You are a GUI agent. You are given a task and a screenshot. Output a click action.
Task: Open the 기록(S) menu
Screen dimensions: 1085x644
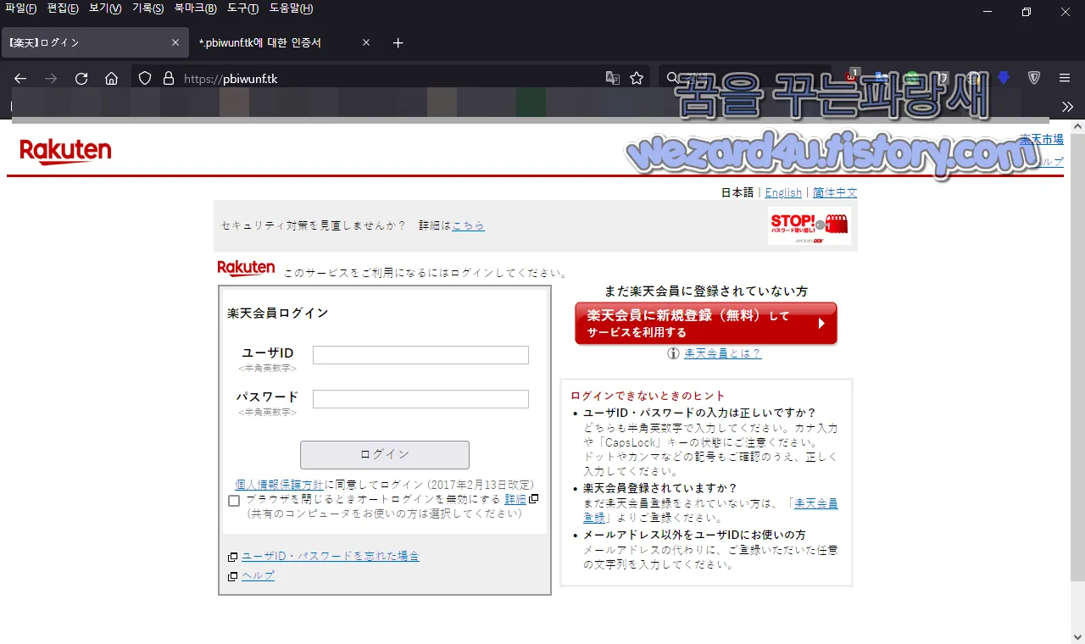147,8
